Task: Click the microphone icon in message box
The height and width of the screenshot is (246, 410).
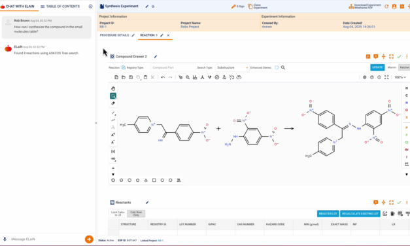Action: click(x=5, y=239)
